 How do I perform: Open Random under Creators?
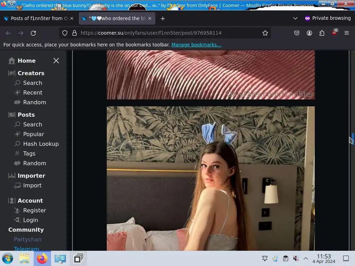(x=35, y=102)
